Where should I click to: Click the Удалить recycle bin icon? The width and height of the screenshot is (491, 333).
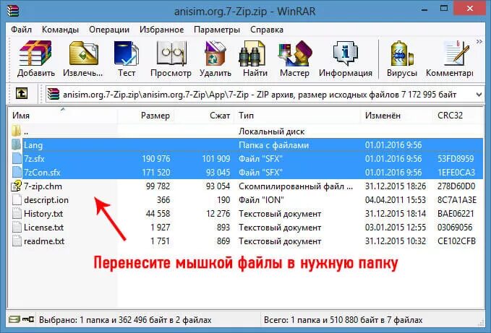coord(215,53)
